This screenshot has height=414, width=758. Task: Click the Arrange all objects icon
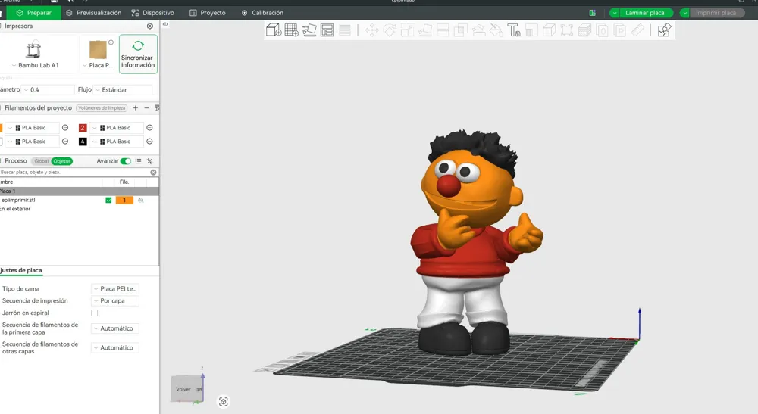point(327,30)
